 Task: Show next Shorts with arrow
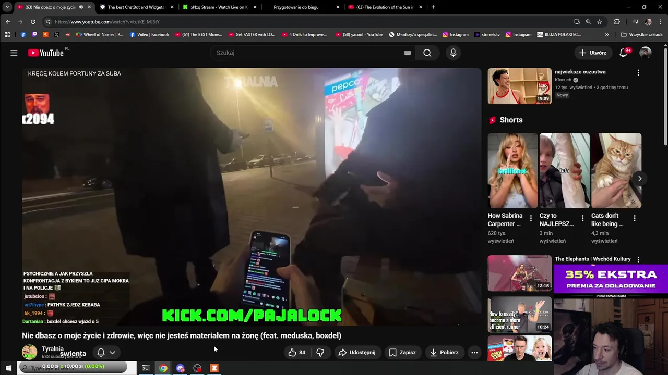point(640,179)
